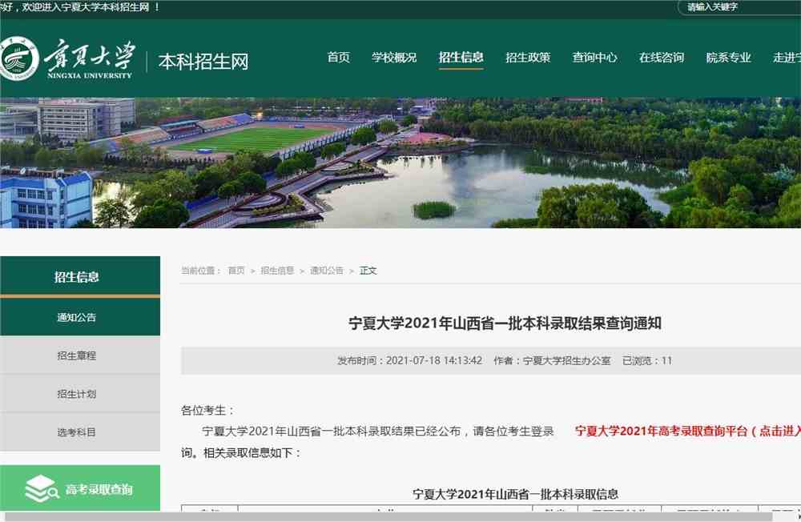The height and width of the screenshot is (522, 801).
Task: Click breadcrumb link 招生信息
Action: tap(277, 270)
